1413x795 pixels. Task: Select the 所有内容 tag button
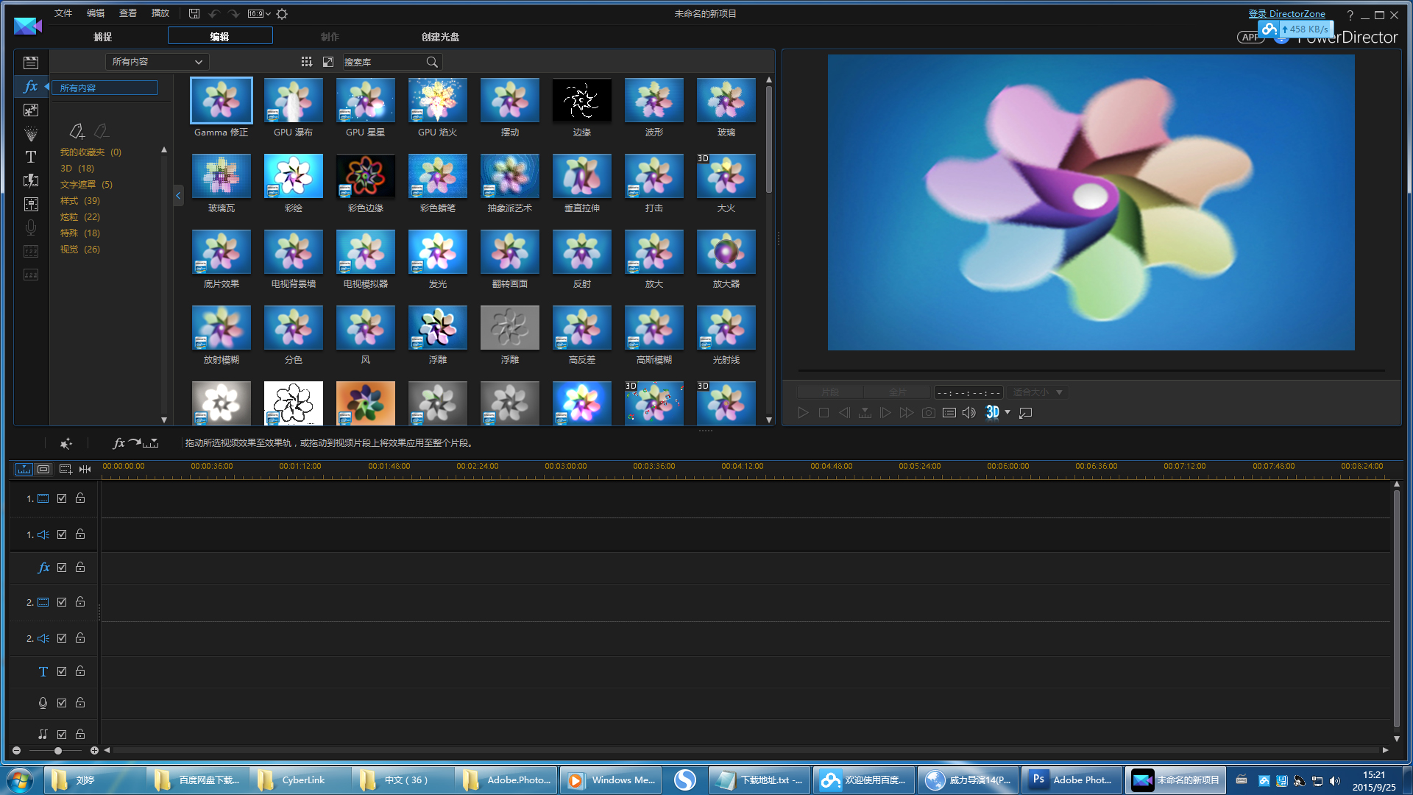point(105,88)
